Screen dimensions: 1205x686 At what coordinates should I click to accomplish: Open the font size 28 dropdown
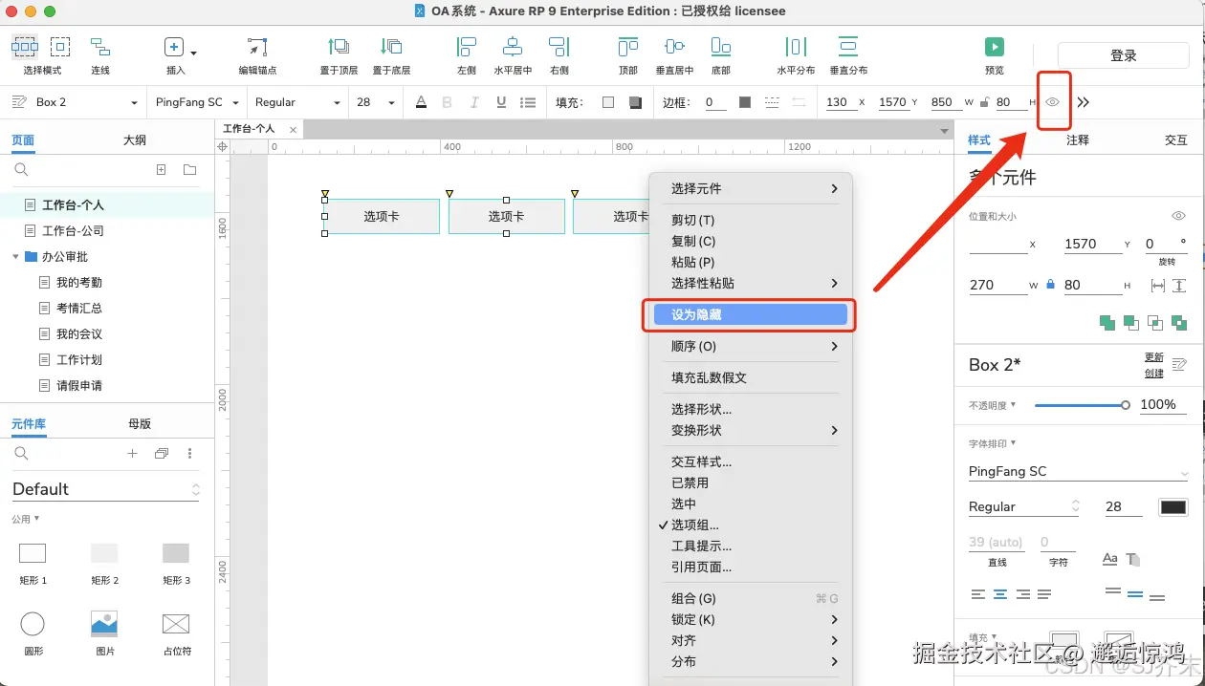376,102
